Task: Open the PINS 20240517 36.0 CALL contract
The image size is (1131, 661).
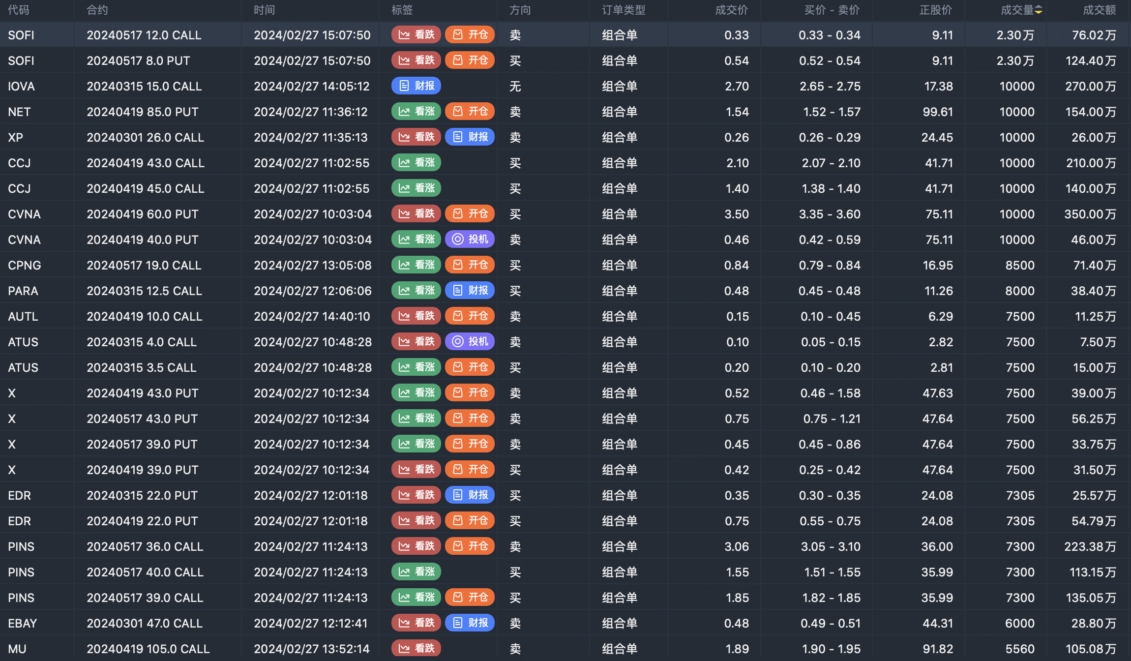Action: click(x=145, y=546)
